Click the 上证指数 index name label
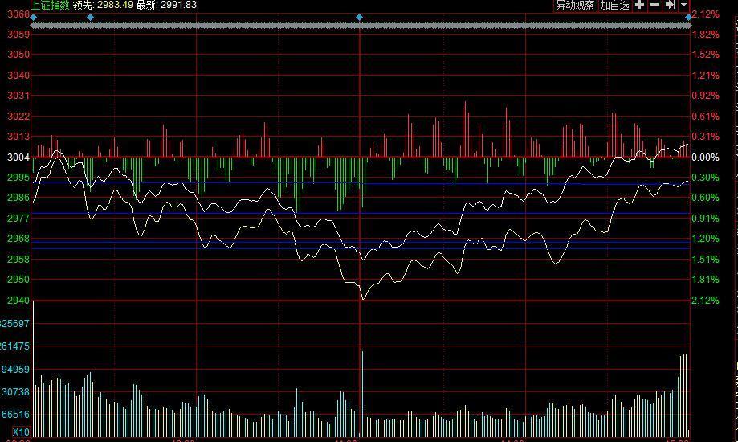738x442 pixels. (50, 5)
